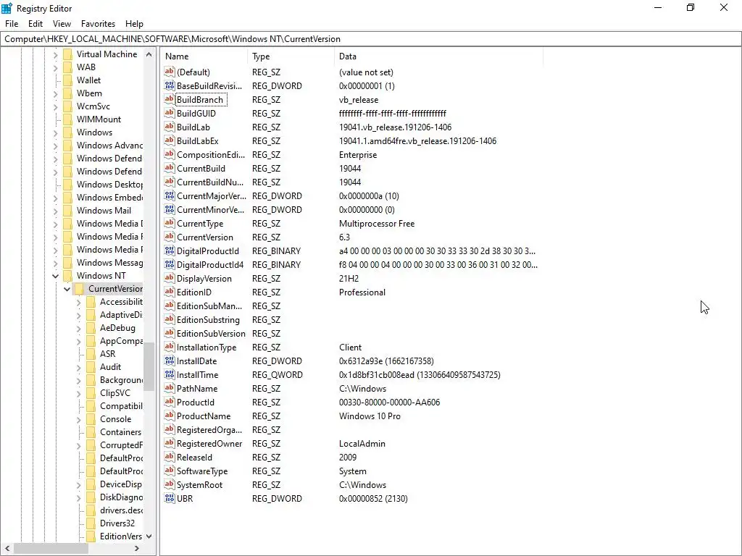Image resolution: width=742 pixels, height=556 pixels.
Task: Click the string icon next to EditionID
Action: (169, 292)
